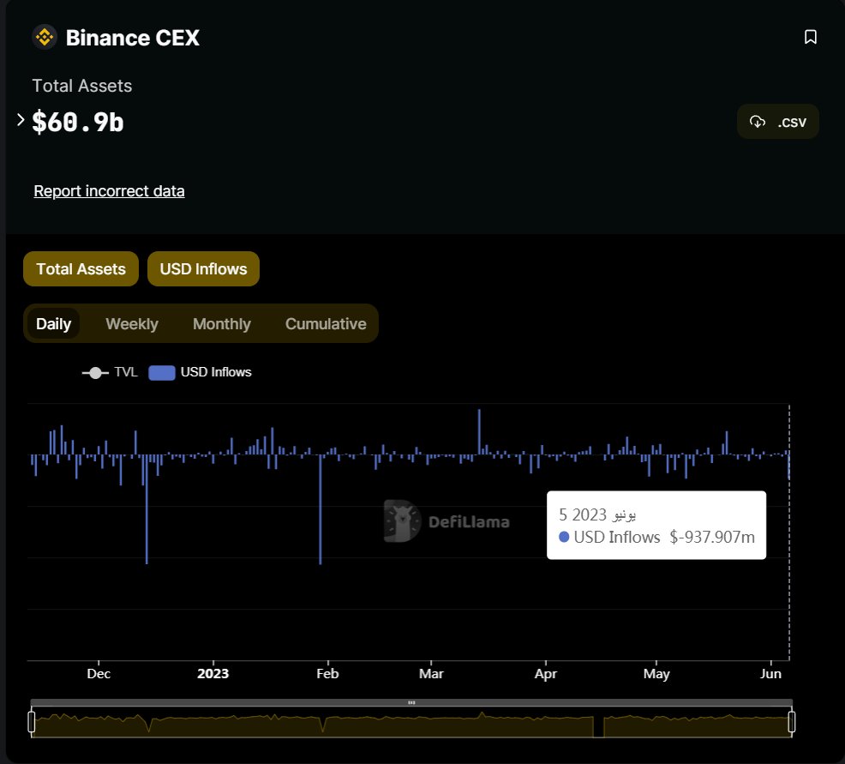
Task: Click the left handle of the range slider
Action: (31, 721)
